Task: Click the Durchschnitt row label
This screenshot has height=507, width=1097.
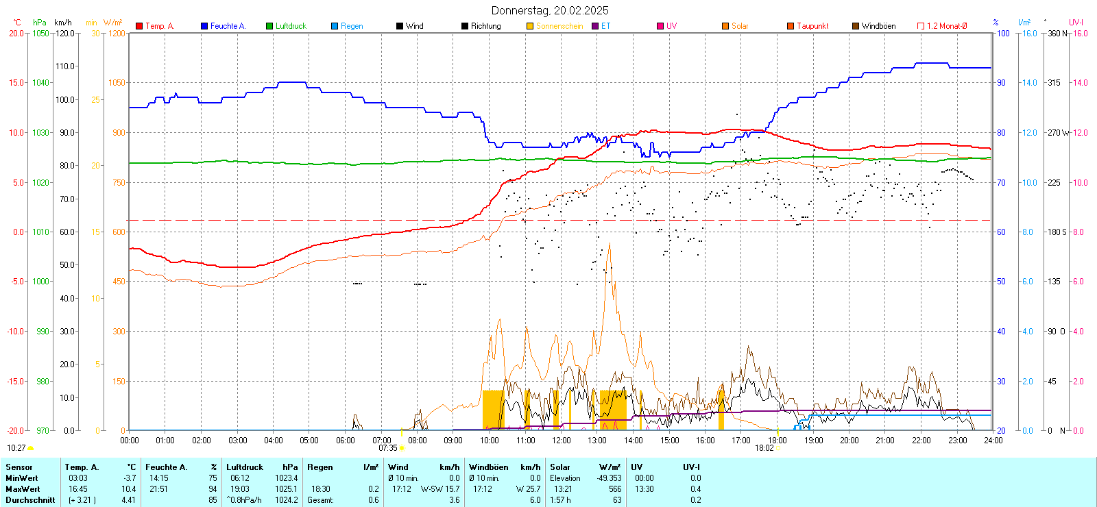Action: point(30,500)
